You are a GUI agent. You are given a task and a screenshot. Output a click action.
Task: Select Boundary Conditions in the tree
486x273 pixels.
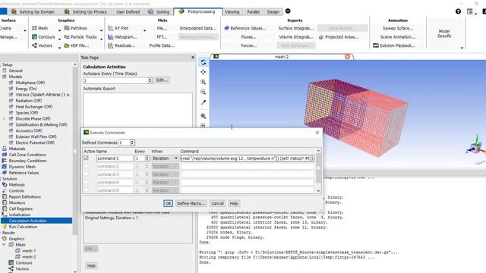tap(27, 161)
